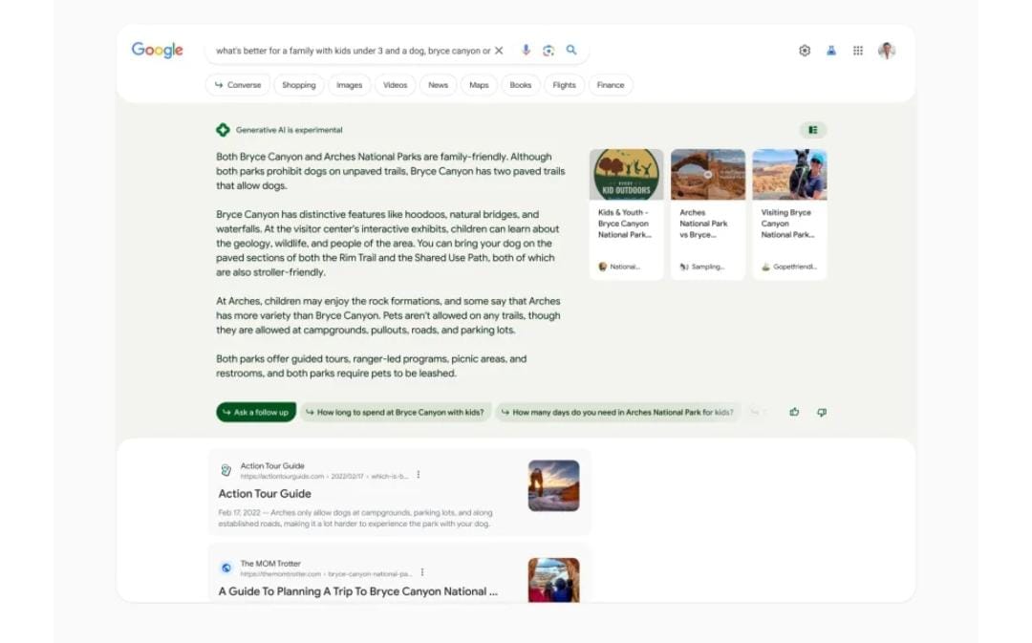1032x643 pixels.
Task: Click 'How long to spend at Bryce Canyon' suggestion
Action: click(x=396, y=413)
